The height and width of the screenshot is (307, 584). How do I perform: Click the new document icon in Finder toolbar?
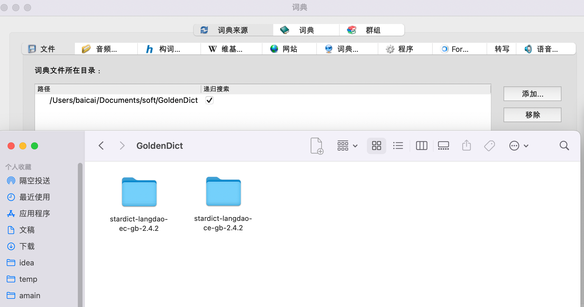click(317, 146)
